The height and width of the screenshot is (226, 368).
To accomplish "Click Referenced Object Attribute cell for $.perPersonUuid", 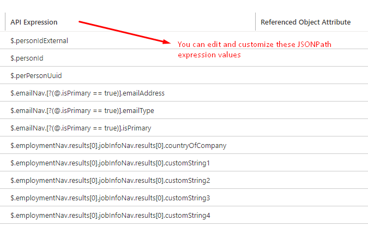I will (311, 75).
